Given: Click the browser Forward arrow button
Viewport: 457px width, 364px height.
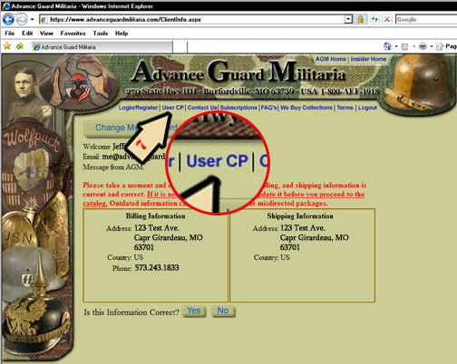Looking at the screenshot, I should tap(22, 20).
